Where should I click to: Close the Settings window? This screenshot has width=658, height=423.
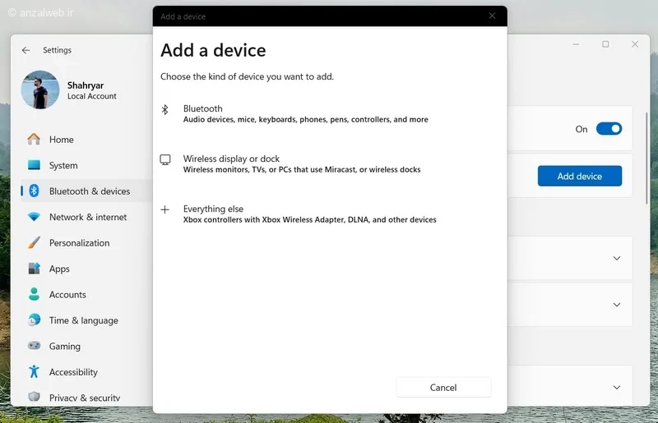635,44
